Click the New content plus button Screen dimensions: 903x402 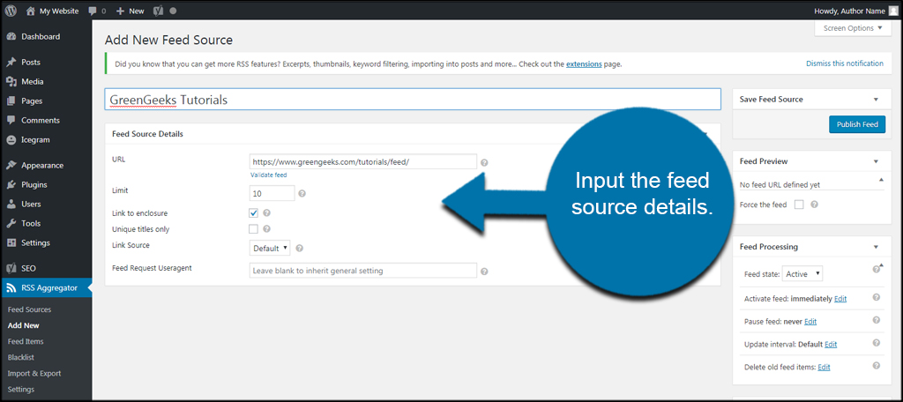click(x=131, y=11)
